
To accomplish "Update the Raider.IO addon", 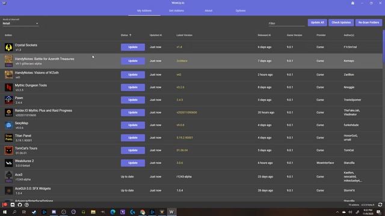I will click(x=132, y=112).
